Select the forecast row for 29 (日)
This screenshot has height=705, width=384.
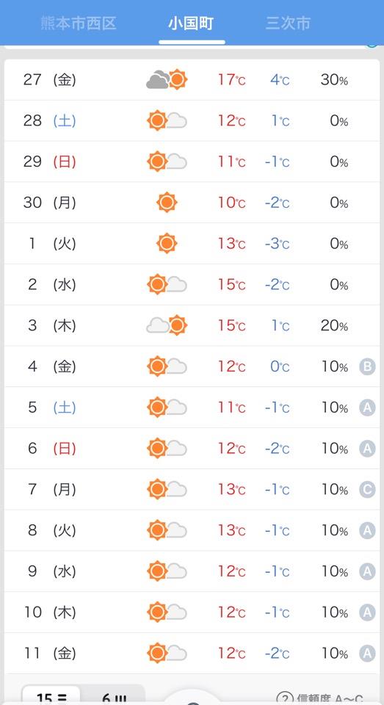click(x=192, y=162)
